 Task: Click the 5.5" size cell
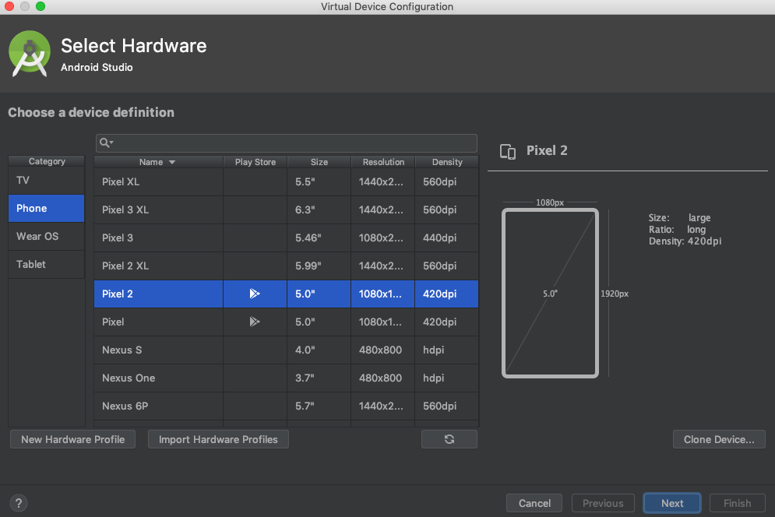pyautogui.click(x=319, y=182)
